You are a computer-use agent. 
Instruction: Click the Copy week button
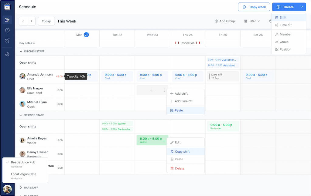tap(254, 7)
